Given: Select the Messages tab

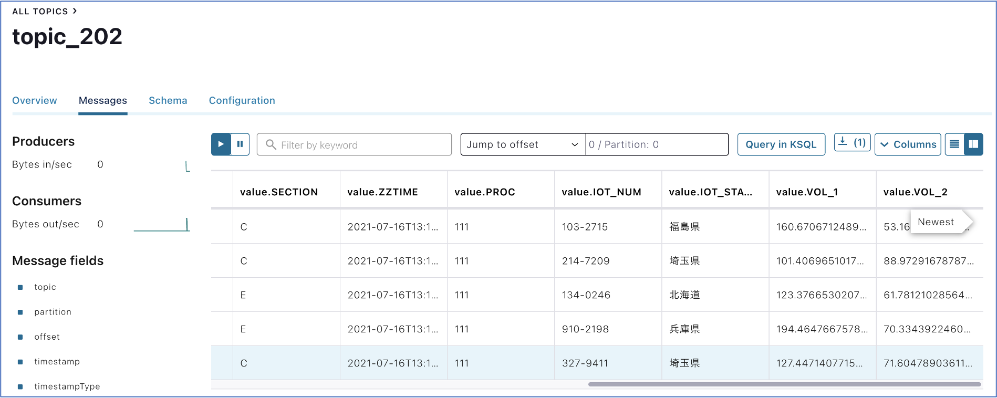Looking at the screenshot, I should [x=103, y=100].
